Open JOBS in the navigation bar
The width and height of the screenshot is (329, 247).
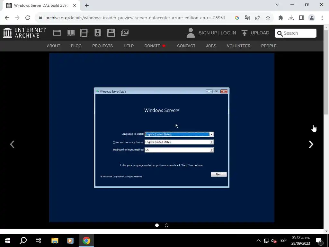tap(211, 46)
